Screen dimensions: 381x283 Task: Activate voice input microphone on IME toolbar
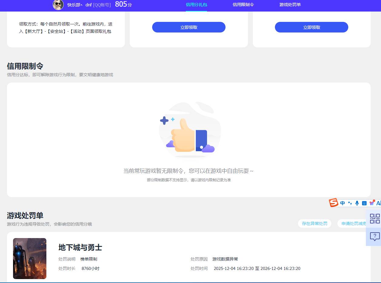(357, 203)
